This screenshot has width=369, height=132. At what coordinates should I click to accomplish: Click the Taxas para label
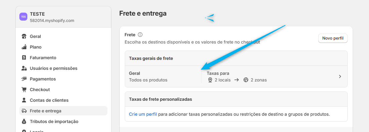click(218, 73)
